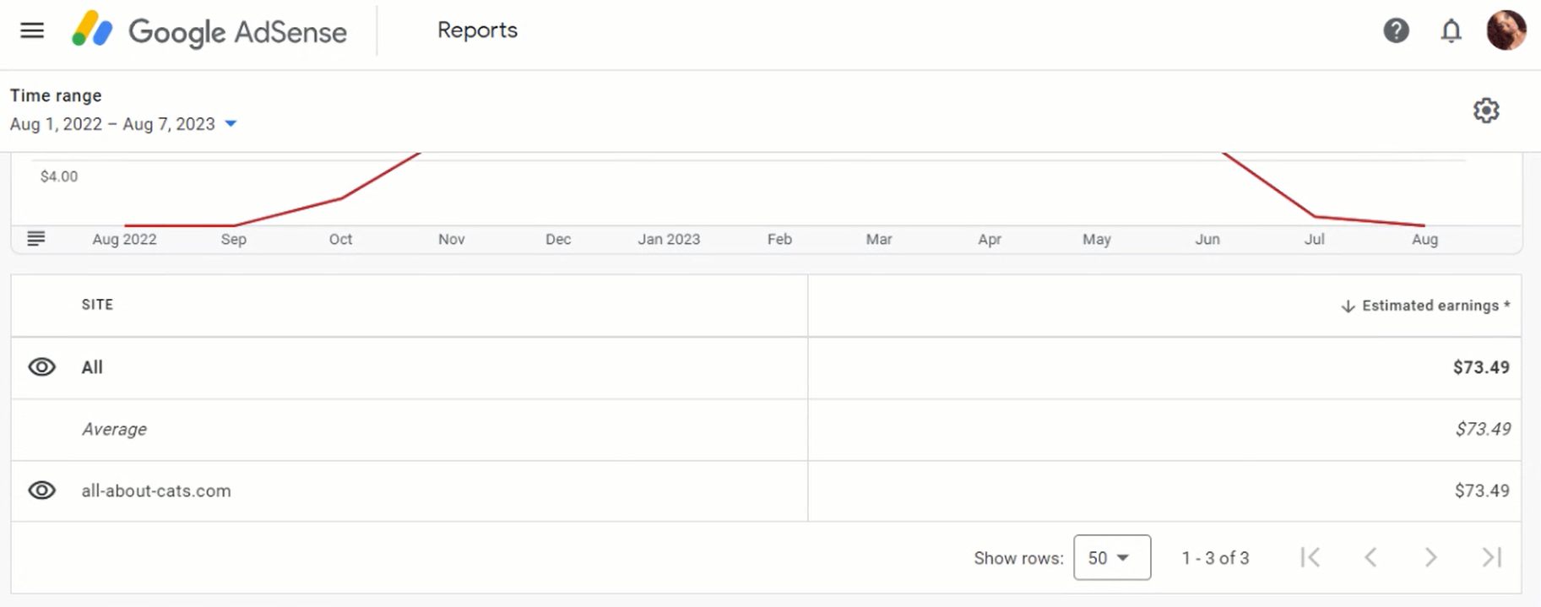Image resolution: width=1541 pixels, height=607 pixels.
Task: Click the Average row label
Action: (x=114, y=429)
